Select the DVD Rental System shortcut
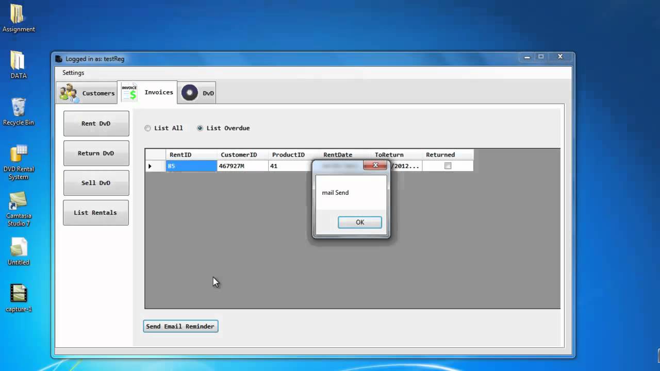This screenshot has width=660, height=371. pos(19,162)
